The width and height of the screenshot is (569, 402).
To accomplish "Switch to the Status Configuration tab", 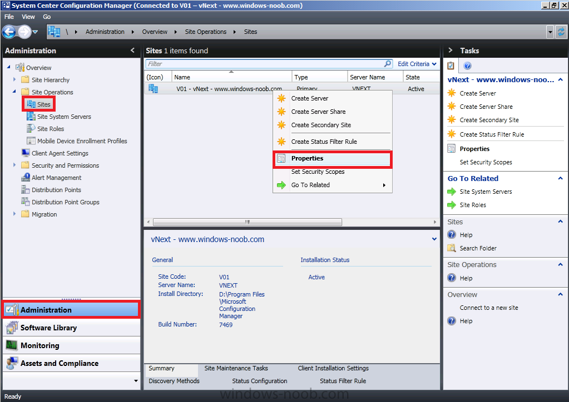I will point(260,381).
